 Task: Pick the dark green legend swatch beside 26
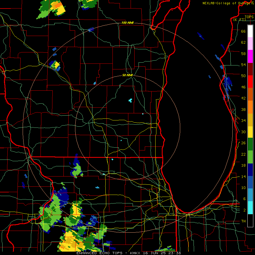[250, 144]
